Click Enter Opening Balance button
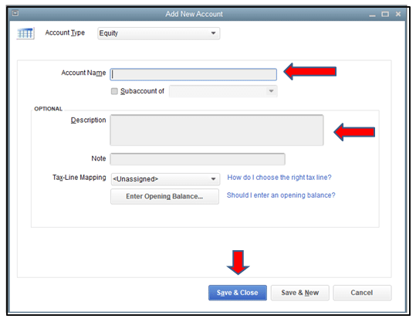 click(x=164, y=196)
